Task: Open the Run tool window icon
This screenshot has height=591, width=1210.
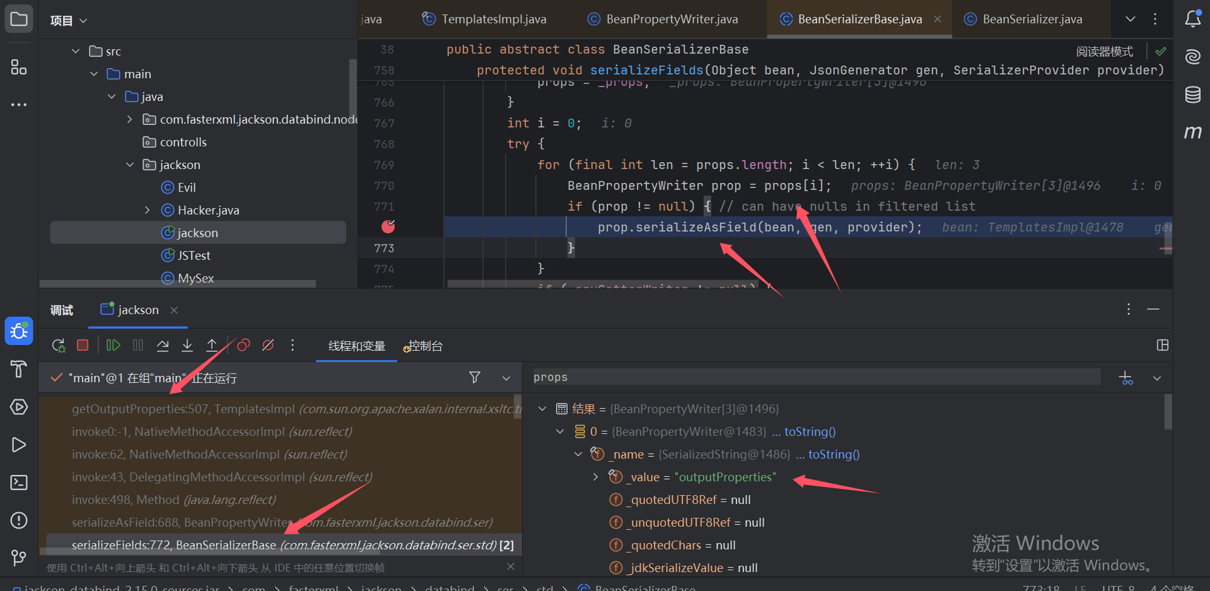Action: click(19, 445)
